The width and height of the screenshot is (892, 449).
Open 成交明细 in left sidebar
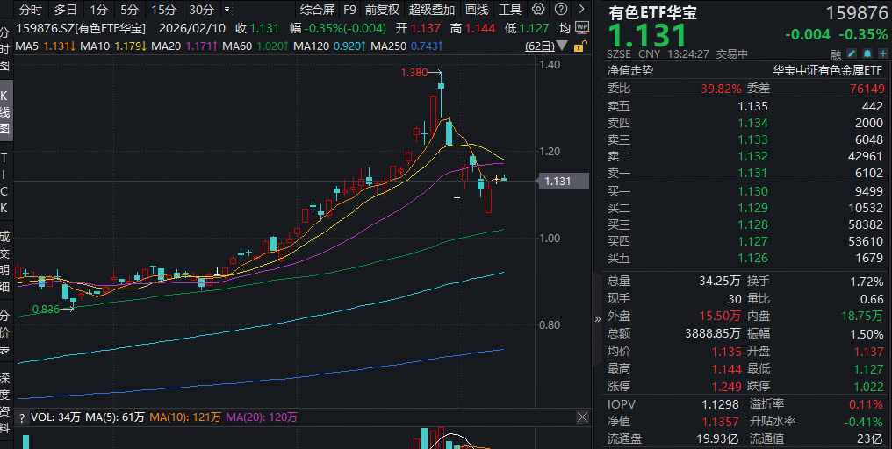coord(5,260)
